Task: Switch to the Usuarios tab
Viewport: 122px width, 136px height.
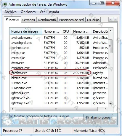Action: [x=93, y=20]
